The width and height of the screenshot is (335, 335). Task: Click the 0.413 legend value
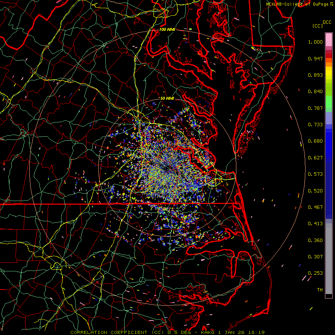coord(315,224)
